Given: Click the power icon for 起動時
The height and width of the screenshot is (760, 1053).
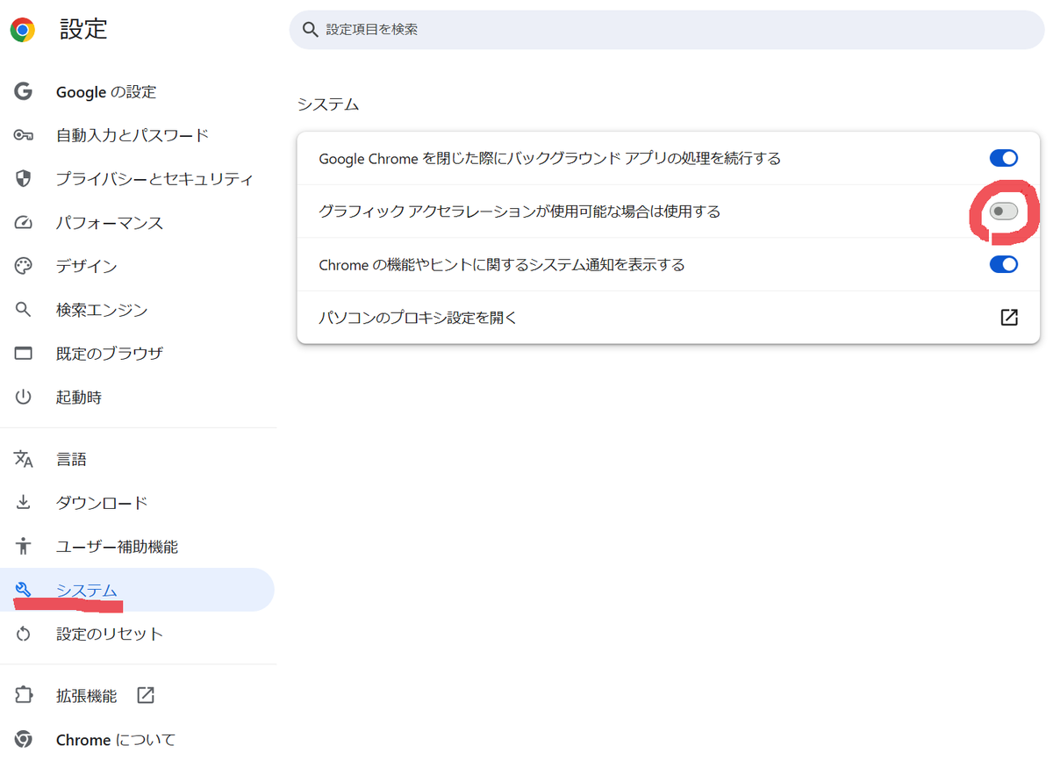Looking at the screenshot, I should 23,398.
